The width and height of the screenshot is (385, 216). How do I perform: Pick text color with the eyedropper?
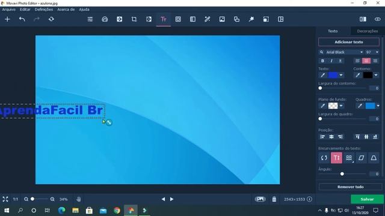322,75
